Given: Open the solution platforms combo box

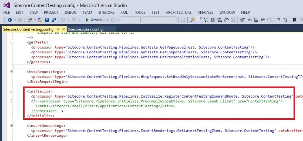Looking at the screenshot, I should [160, 20].
